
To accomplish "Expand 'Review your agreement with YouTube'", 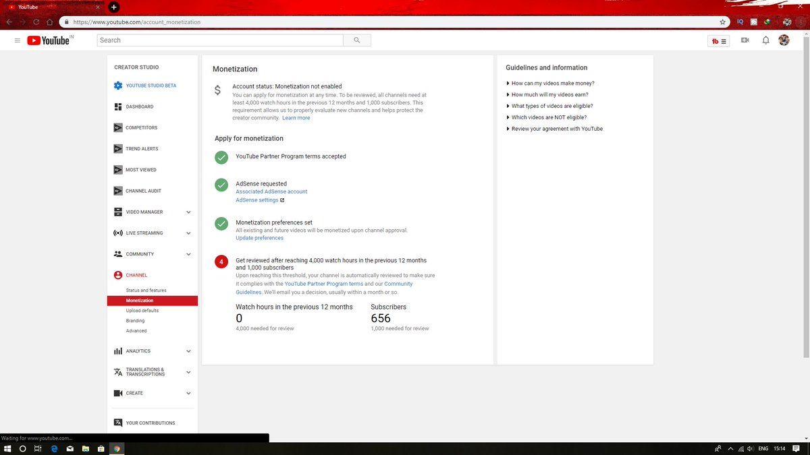I will (x=554, y=129).
